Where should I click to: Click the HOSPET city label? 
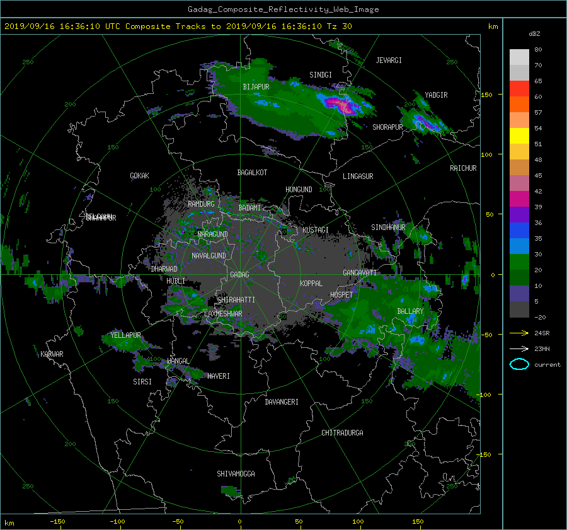tap(341, 295)
